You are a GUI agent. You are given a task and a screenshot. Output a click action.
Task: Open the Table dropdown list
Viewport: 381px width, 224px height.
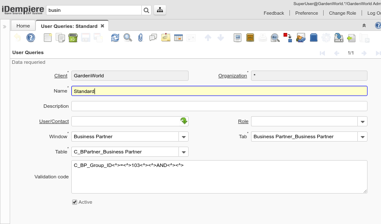pos(184,152)
